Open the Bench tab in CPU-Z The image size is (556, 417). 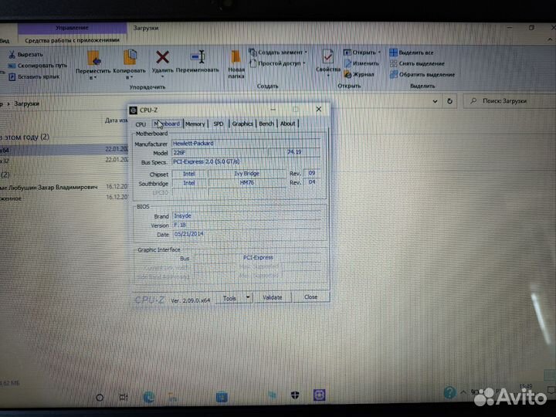click(x=266, y=124)
